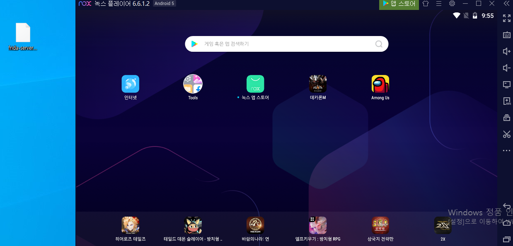Open the 앱 스토어 green button
513x246 pixels.
click(x=399, y=4)
